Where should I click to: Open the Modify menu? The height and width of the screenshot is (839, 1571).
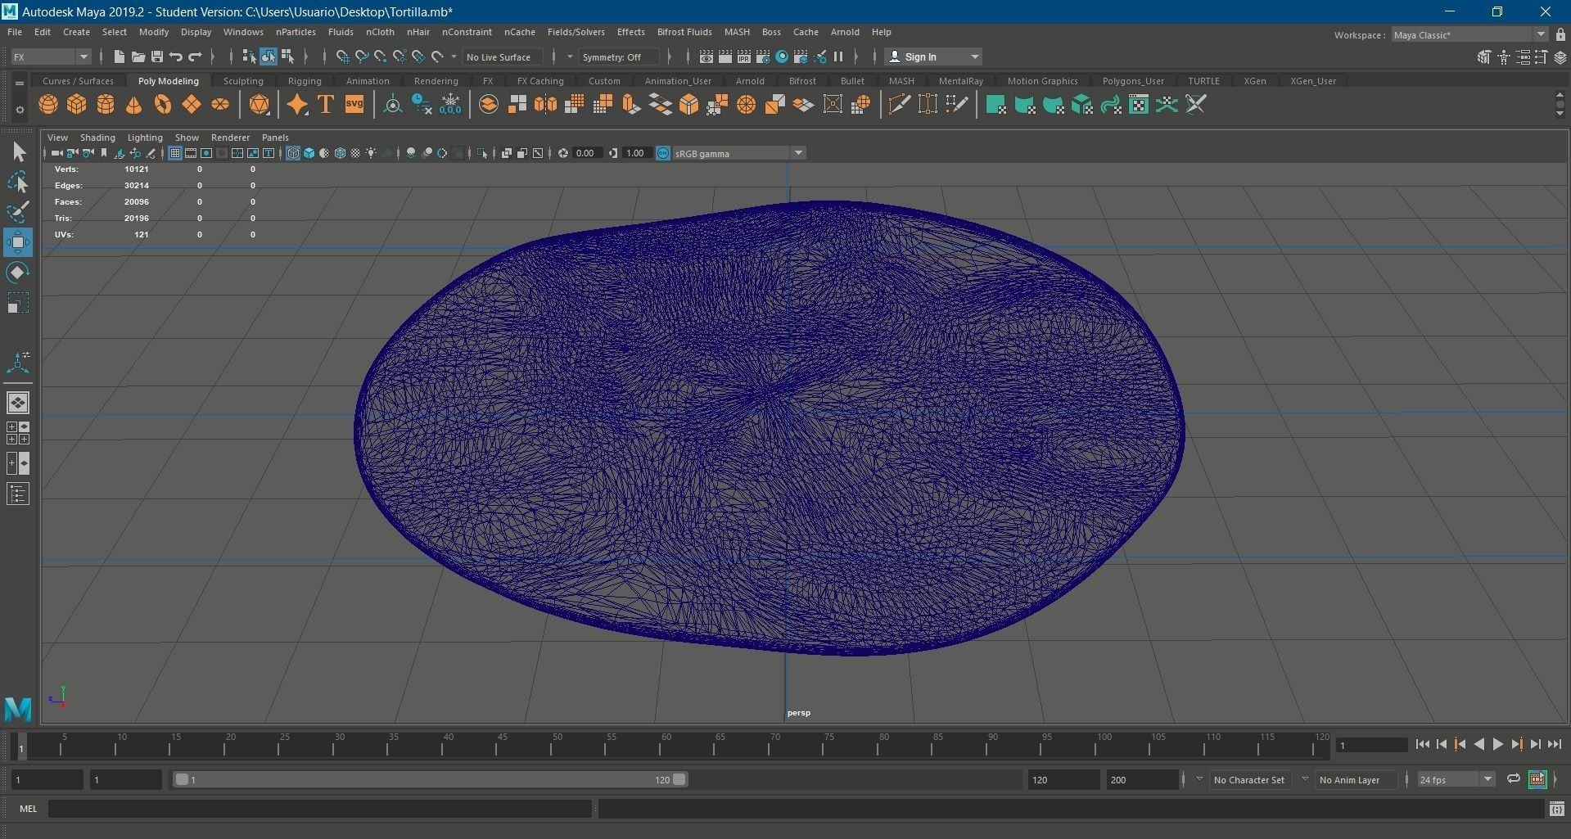(154, 32)
